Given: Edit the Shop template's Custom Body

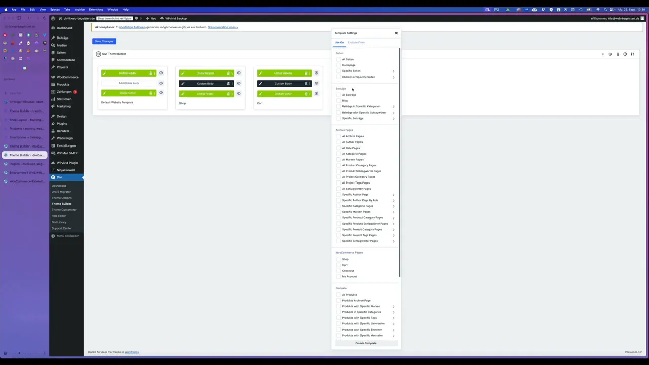Looking at the screenshot, I should coord(183,84).
